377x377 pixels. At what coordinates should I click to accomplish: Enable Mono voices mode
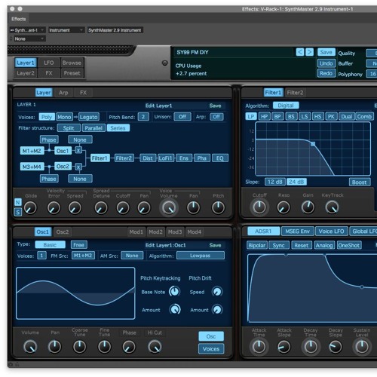pyautogui.click(x=64, y=117)
